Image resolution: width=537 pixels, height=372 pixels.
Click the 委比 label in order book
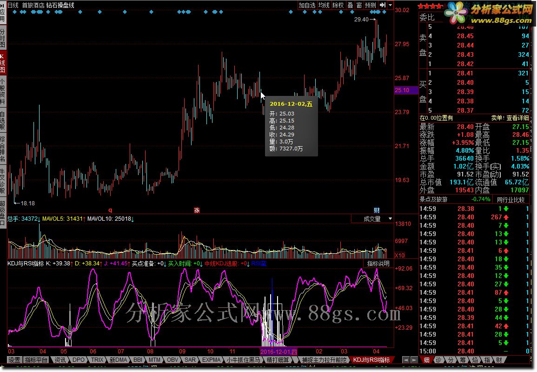(427, 17)
